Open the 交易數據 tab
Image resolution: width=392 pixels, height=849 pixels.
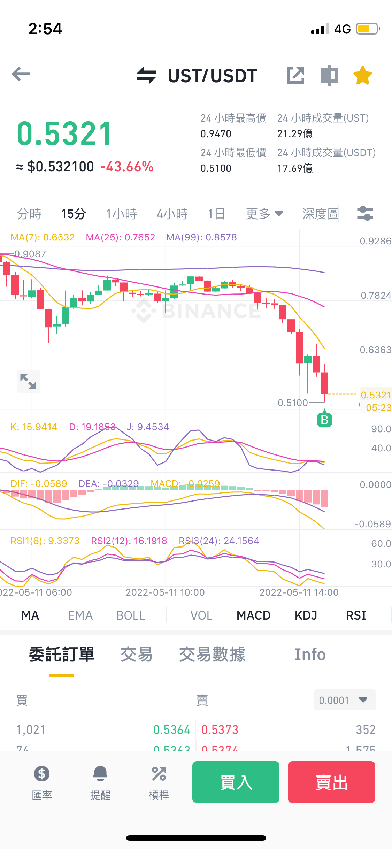[212, 655]
